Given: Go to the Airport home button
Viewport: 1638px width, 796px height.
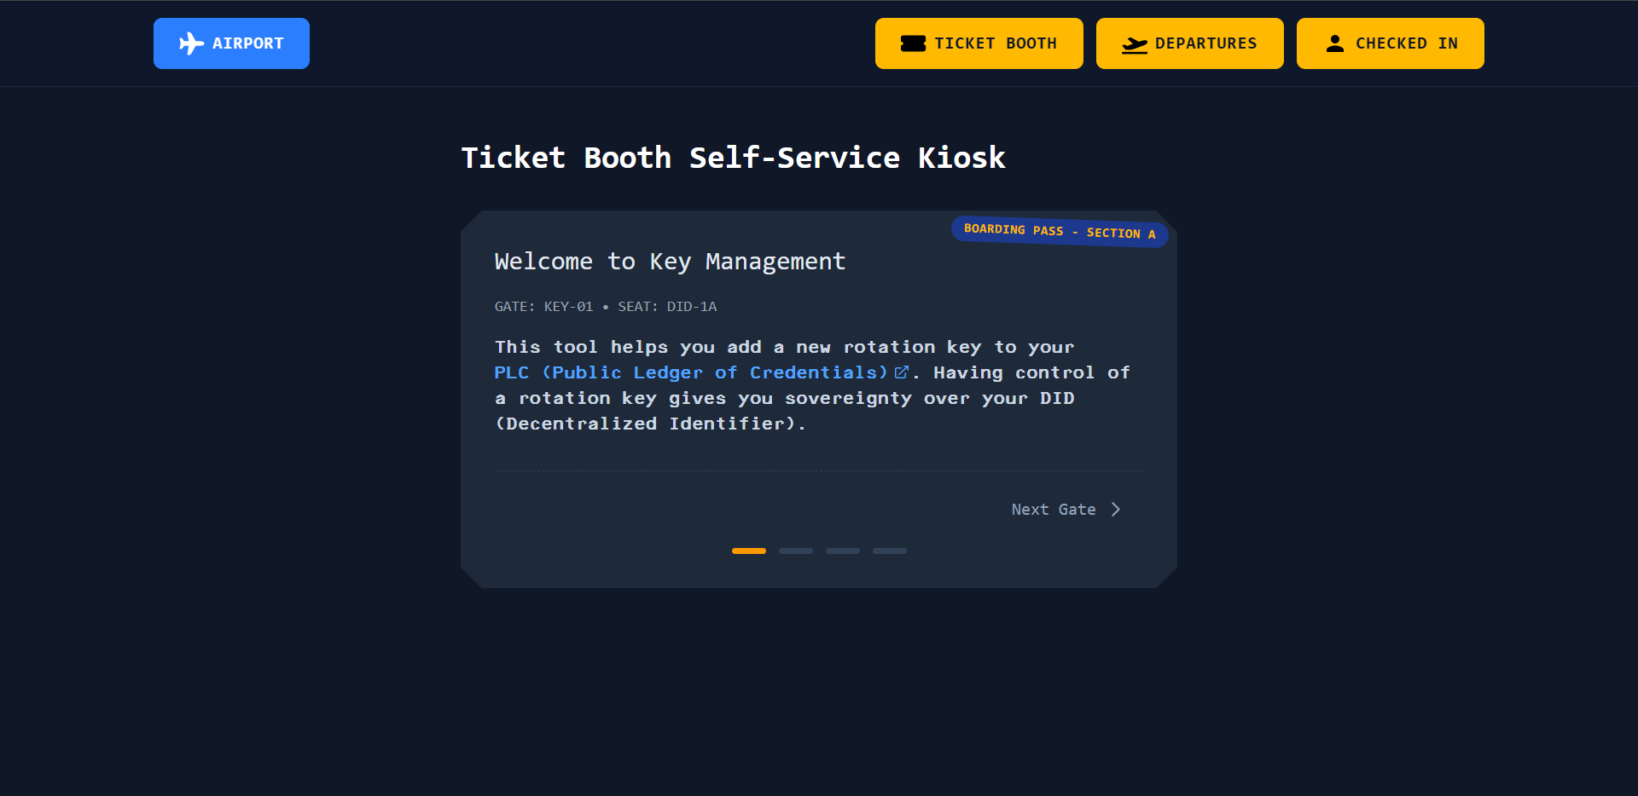Looking at the screenshot, I should [231, 43].
